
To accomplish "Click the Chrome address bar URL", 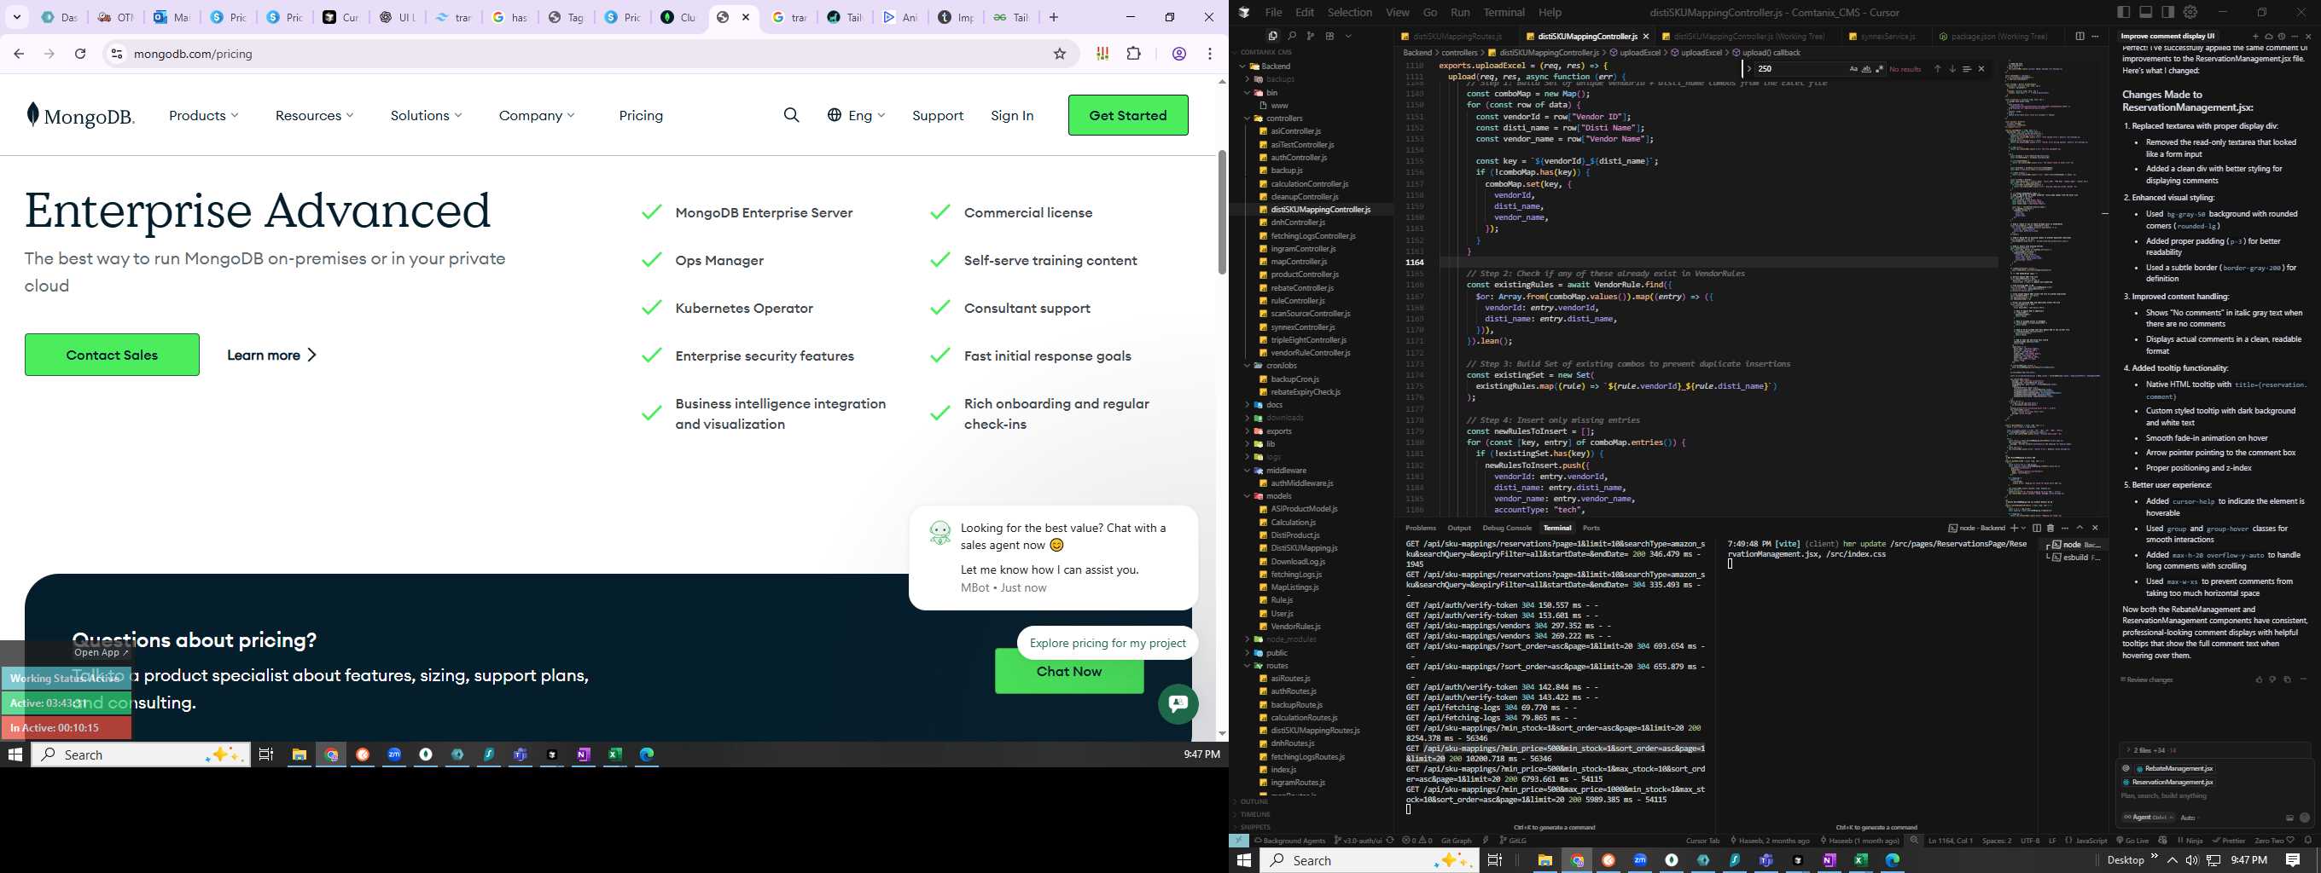I will coord(193,54).
